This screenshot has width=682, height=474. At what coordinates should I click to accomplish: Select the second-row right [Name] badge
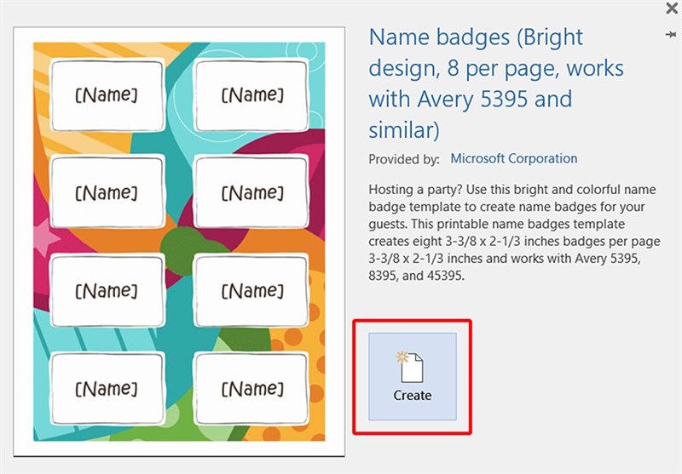[x=251, y=193]
